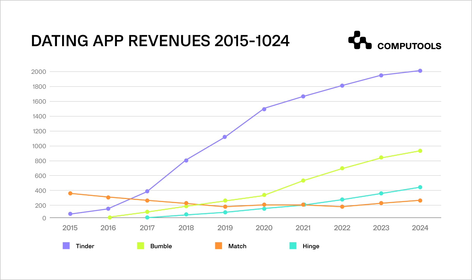The image size is (472, 280).
Task: Click the Hinge legend label text
Action: [x=311, y=246]
